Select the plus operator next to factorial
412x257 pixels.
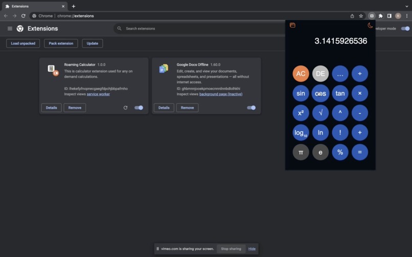(360, 133)
